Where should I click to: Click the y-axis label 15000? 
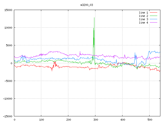click(8, 10)
